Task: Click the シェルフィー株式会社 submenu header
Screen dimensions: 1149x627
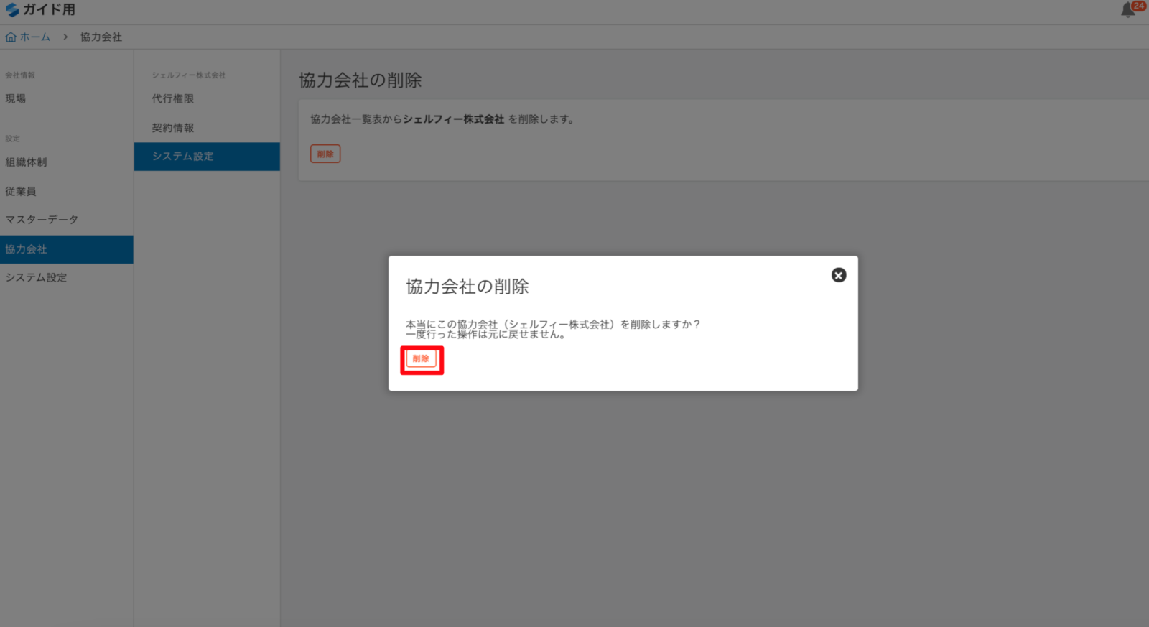Action: tap(189, 75)
